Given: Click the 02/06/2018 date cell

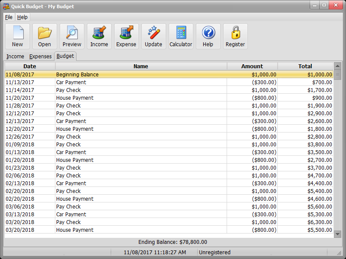Looking at the screenshot, I should point(30,176).
